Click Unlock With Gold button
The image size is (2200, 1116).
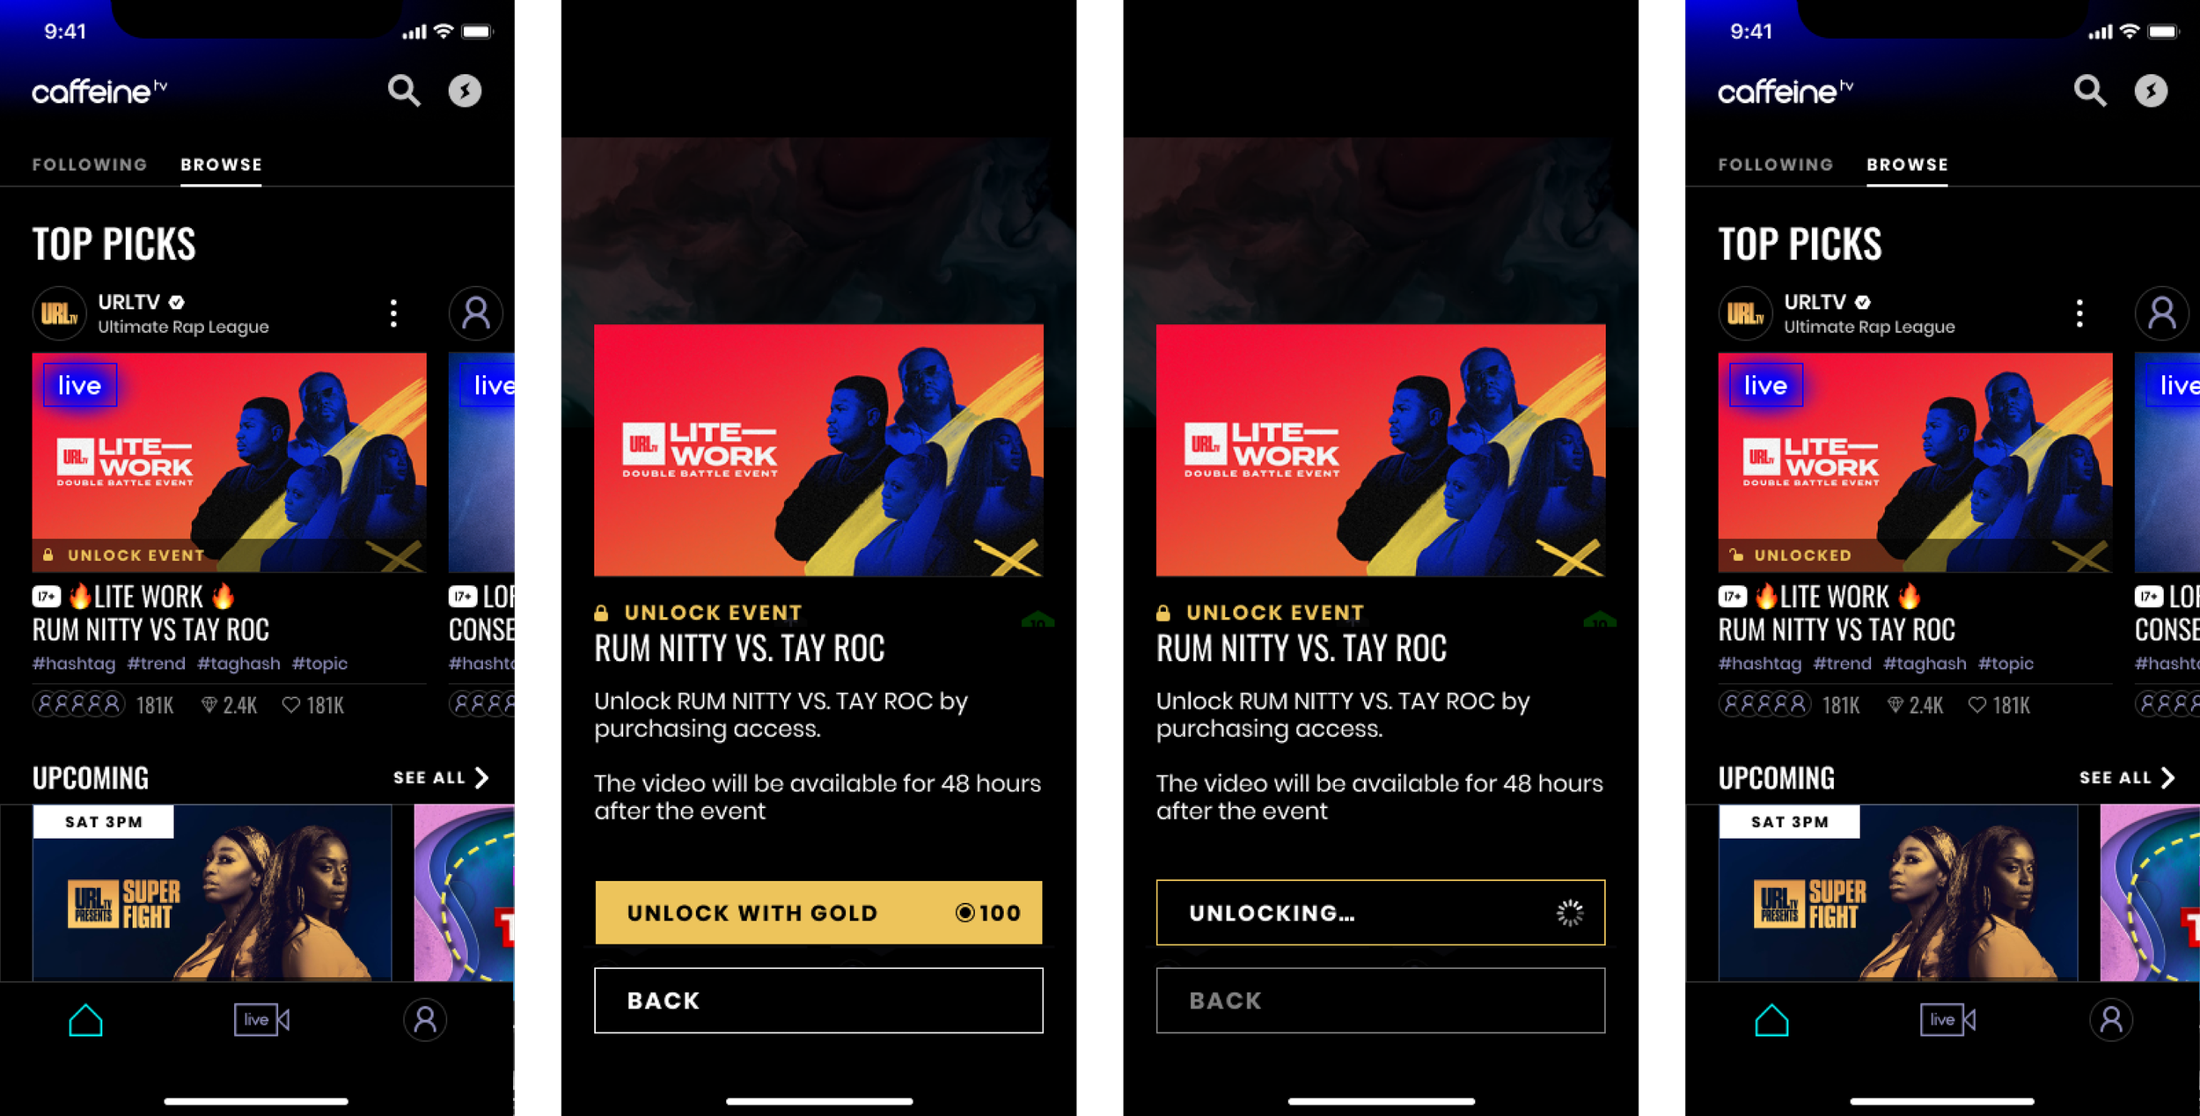818,913
